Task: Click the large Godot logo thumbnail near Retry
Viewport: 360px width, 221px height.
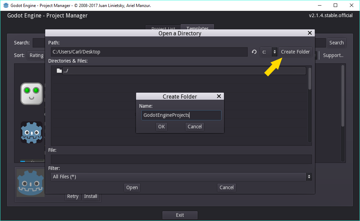Action: (31, 183)
